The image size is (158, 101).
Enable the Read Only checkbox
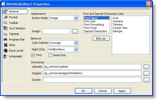[x=50, y=55]
